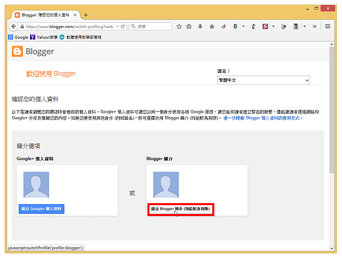Click the circles extension icon in toolbar

[x=283, y=26]
